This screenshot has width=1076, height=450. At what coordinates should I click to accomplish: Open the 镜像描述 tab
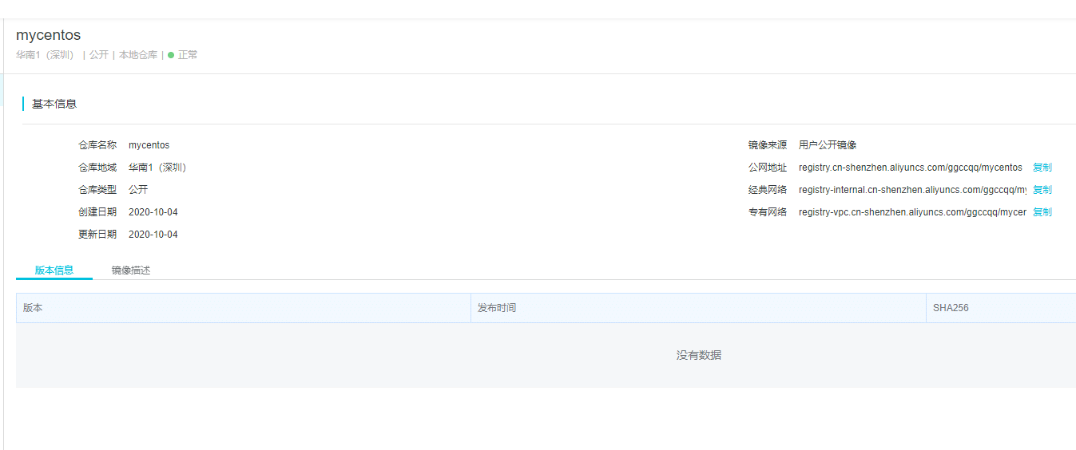[131, 270]
